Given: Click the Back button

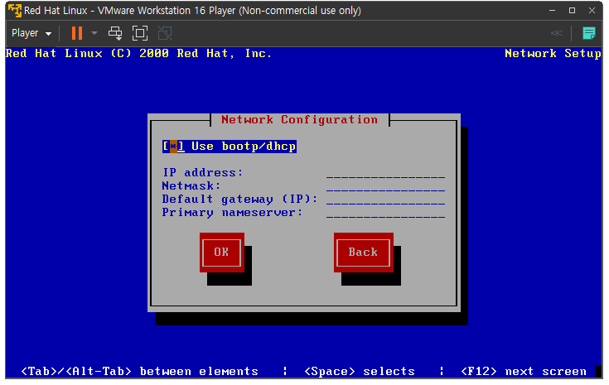Looking at the screenshot, I should [364, 253].
